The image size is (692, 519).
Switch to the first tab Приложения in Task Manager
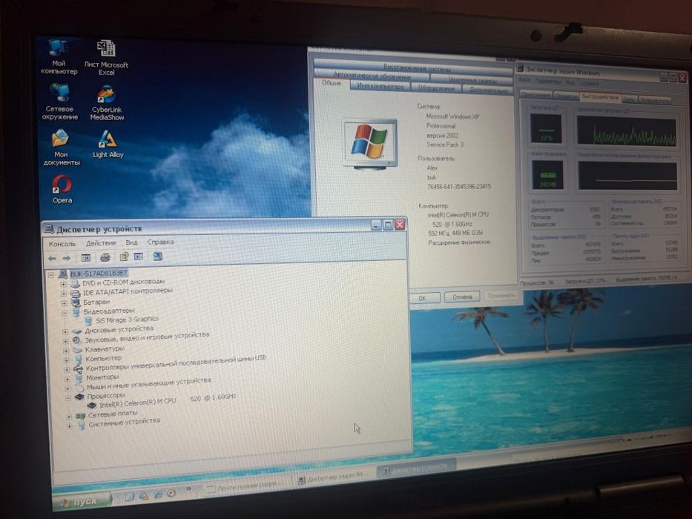point(536,94)
